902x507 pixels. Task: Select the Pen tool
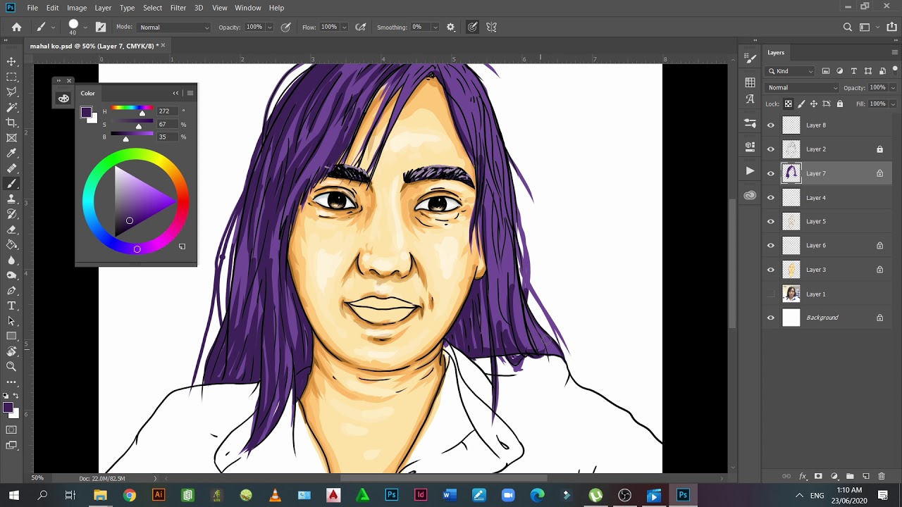point(11,291)
